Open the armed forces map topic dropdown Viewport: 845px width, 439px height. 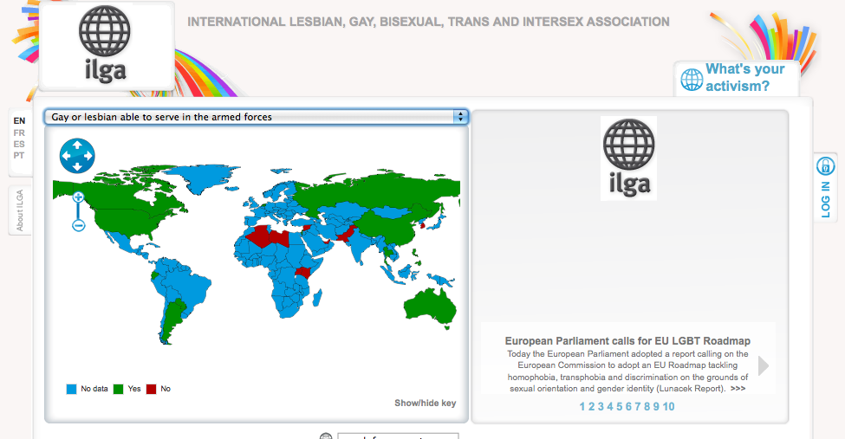(x=256, y=117)
